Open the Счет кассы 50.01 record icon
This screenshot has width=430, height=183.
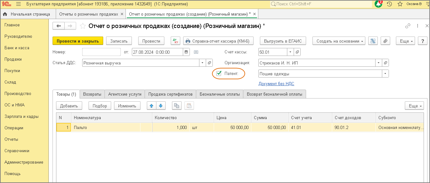coord(297,52)
